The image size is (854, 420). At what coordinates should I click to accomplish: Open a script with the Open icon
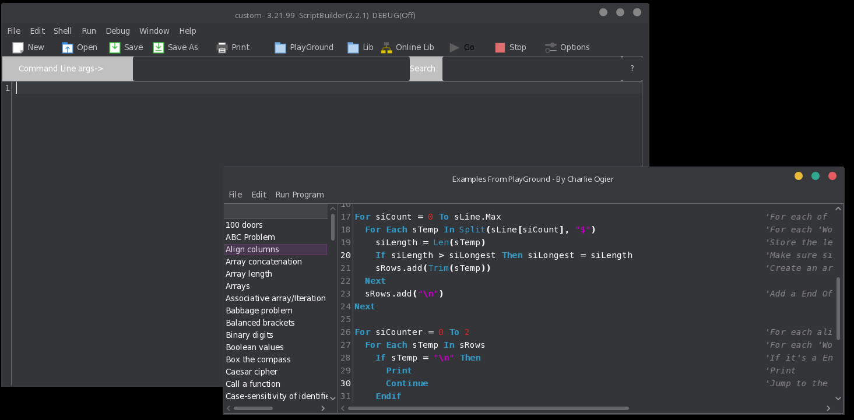click(68, 48)
